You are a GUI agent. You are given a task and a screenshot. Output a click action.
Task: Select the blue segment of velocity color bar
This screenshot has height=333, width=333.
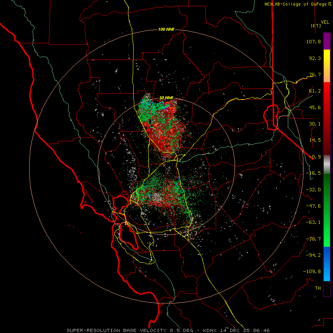327,264
